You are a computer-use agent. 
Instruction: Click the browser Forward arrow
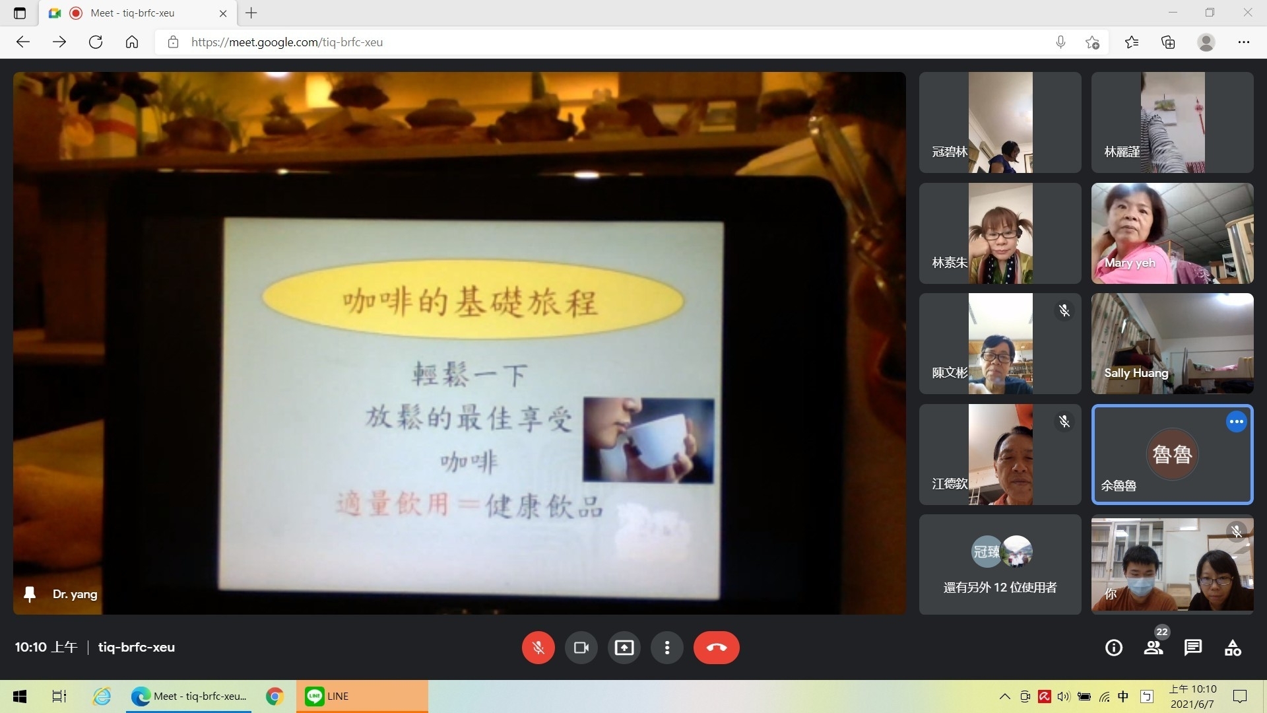coord(59,42)
